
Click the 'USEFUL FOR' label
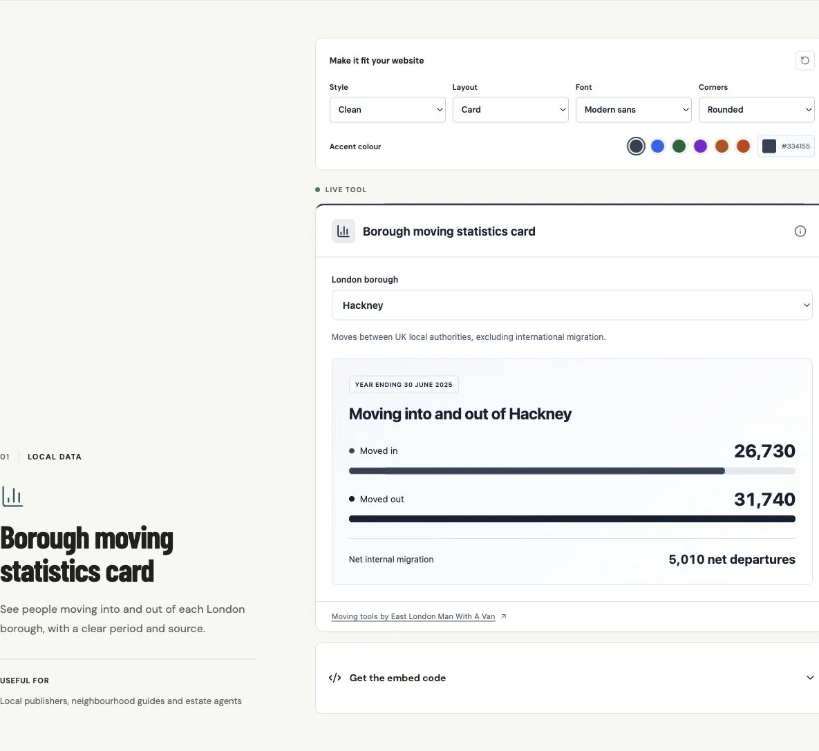pos(25,681)
